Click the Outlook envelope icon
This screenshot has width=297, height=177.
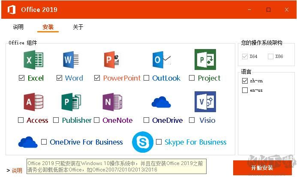(x=162, y=60)
